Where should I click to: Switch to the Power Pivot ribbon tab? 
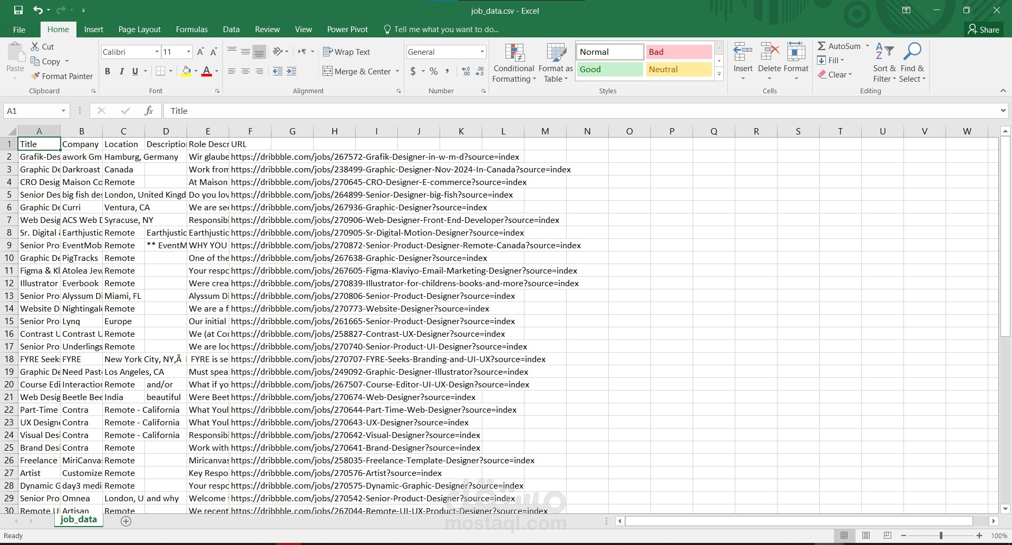pos(347,30)
